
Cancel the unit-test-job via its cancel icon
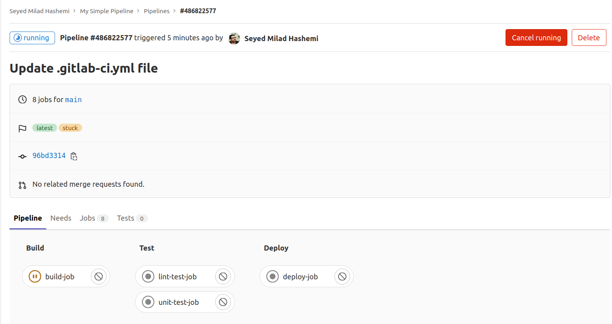coord(223,302)
